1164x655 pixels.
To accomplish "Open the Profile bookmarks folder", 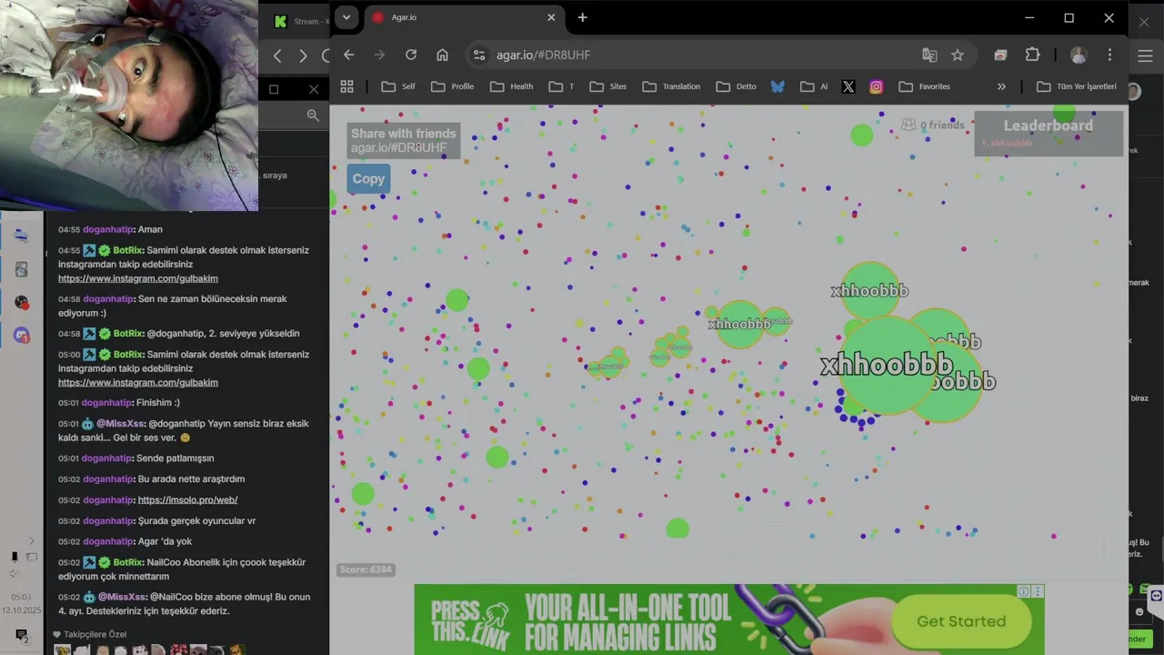I will pyautogui.click(x=453, y=86).
